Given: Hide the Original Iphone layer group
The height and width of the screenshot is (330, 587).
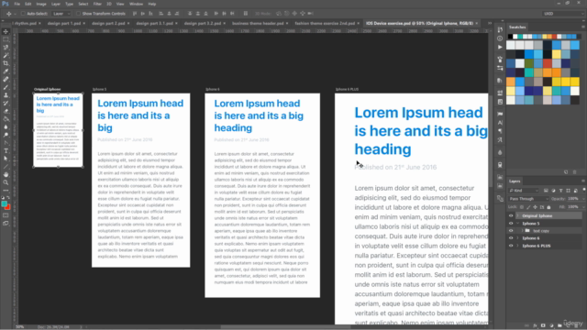Looking at the screenshot, I should pyautogui.click(x=511, y=216).
